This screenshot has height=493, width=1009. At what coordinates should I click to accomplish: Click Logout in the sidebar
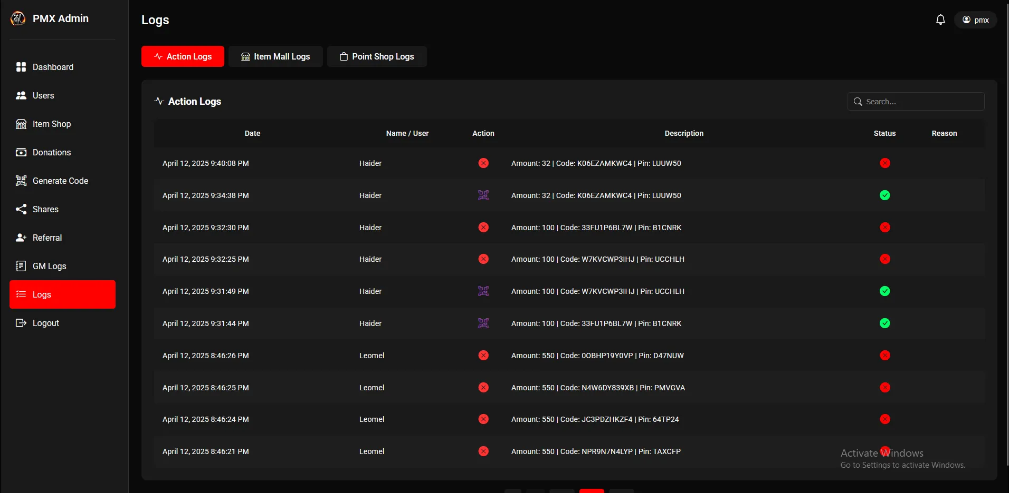click(x=45, y=323)
